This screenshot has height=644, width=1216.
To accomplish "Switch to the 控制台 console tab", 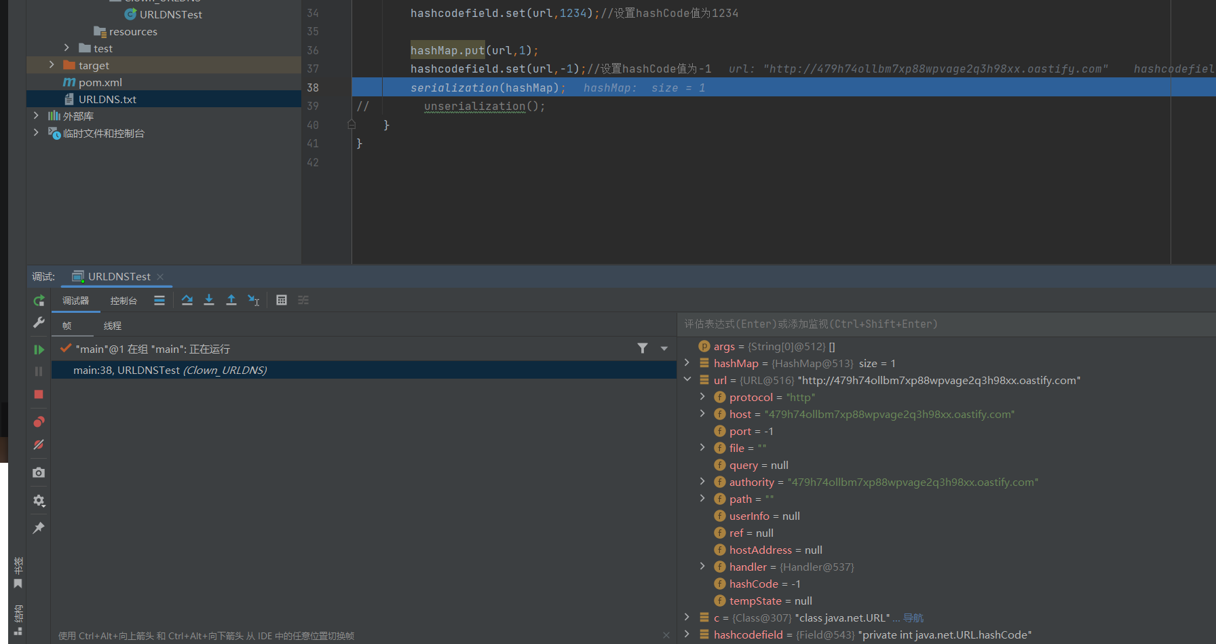I will 123,301.
